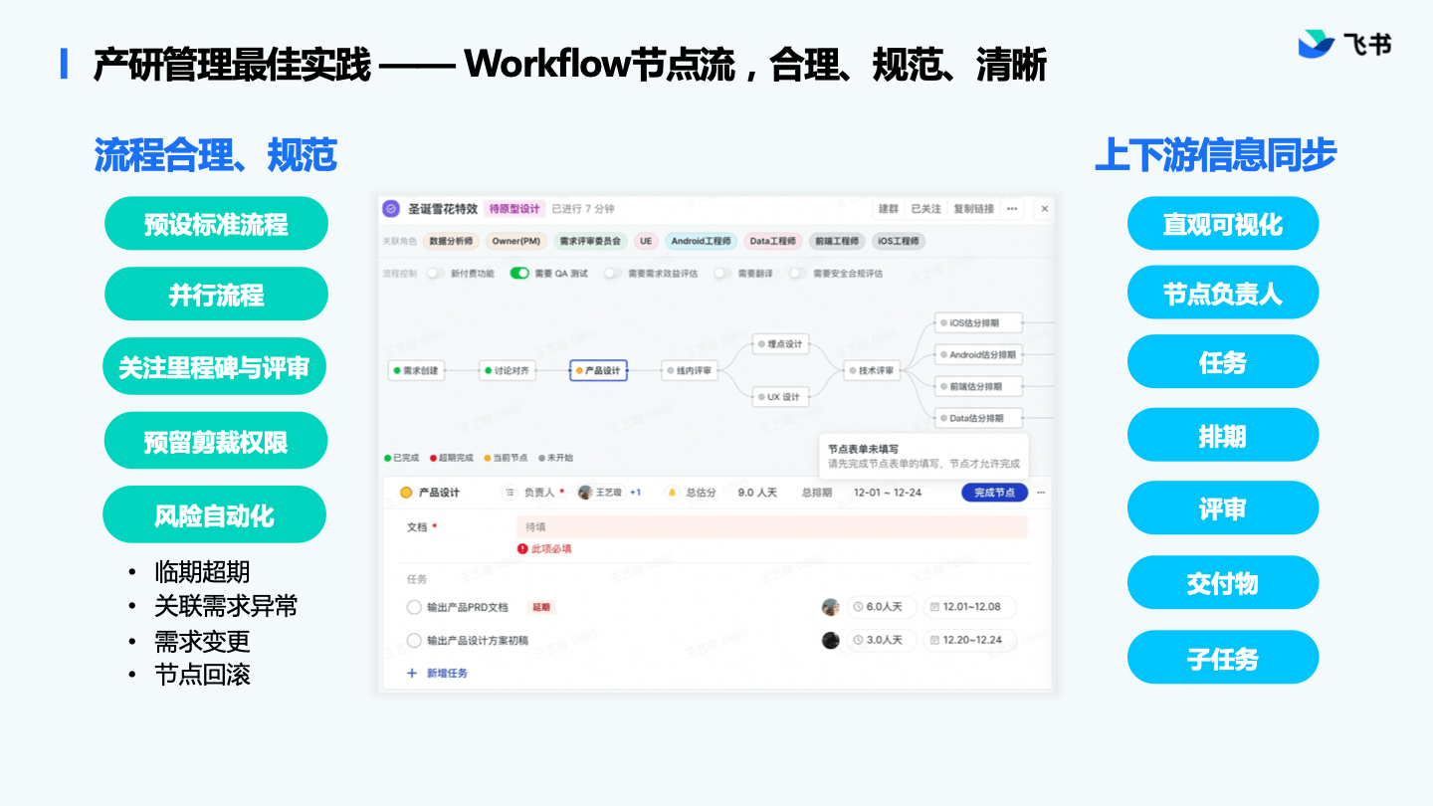
Task: Click the 总估分 9.0 人天 value
Action: pos(756,493)
